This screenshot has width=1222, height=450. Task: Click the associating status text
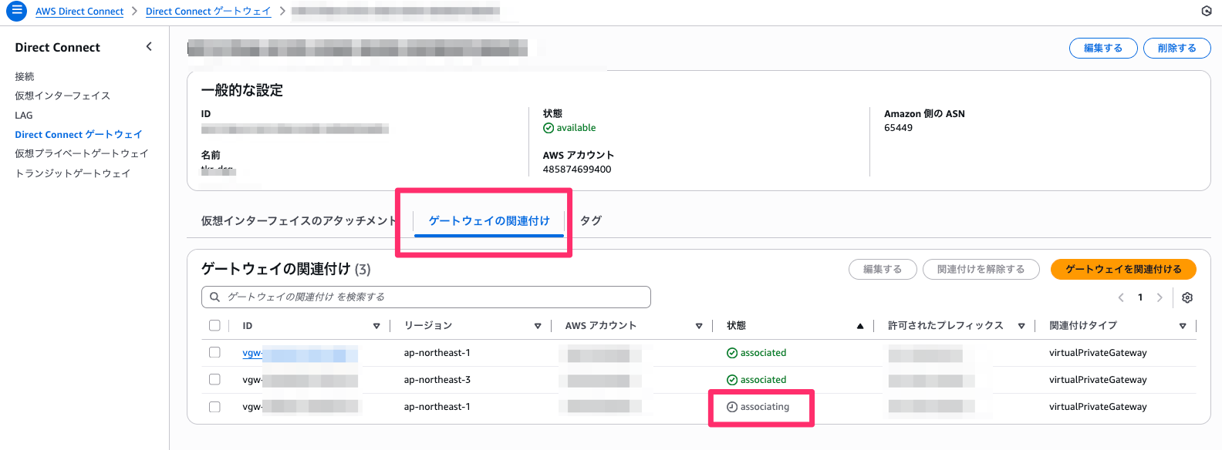coord(765,407)
